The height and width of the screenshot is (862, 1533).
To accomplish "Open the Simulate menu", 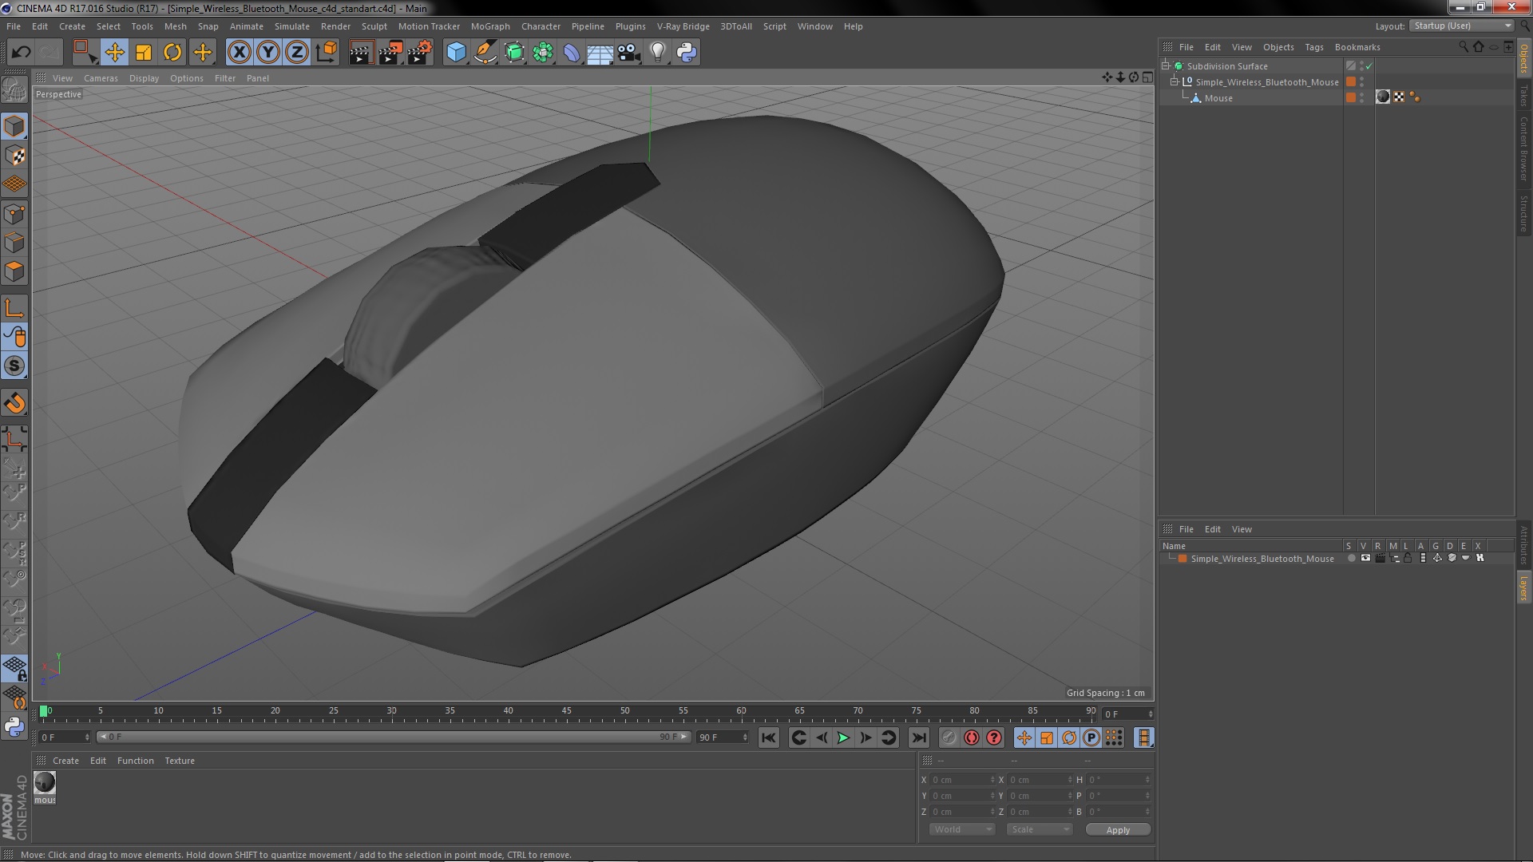I will click(x=291, y=26).
